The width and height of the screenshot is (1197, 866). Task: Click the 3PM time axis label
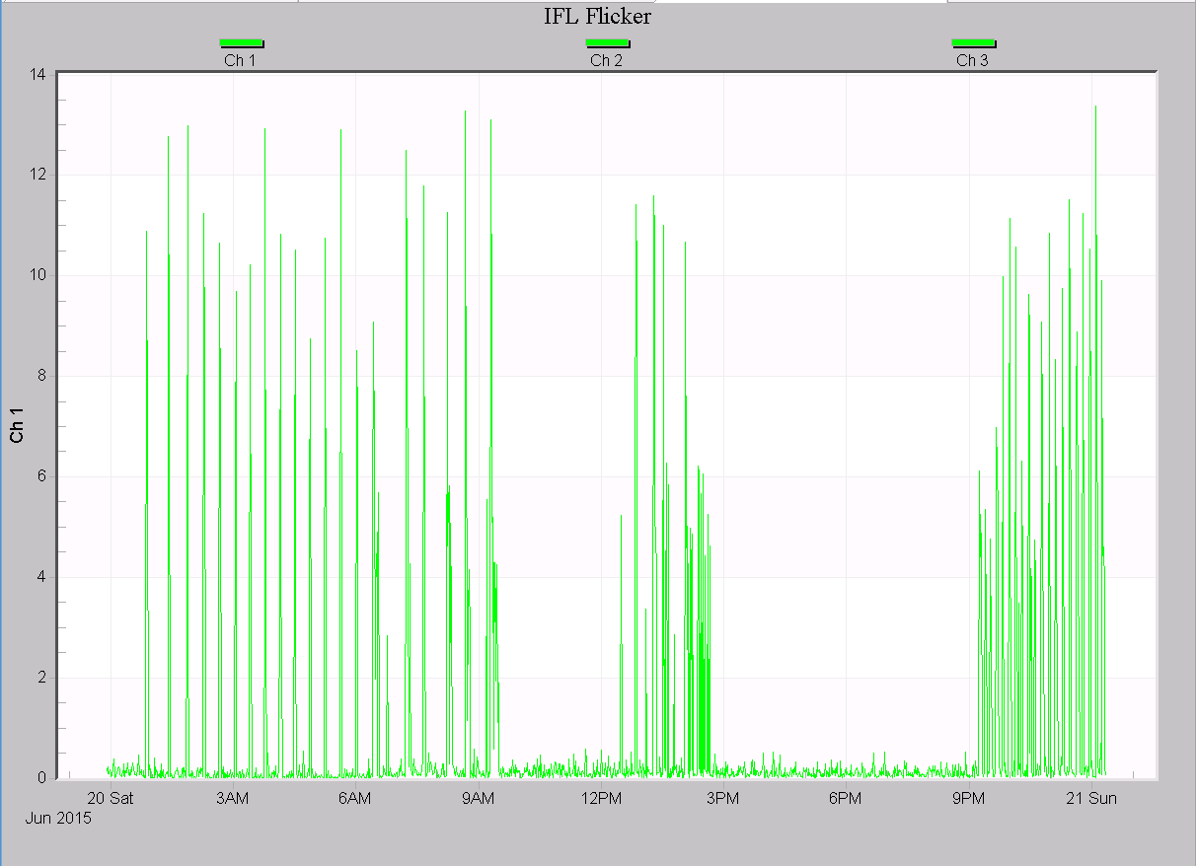722,798
